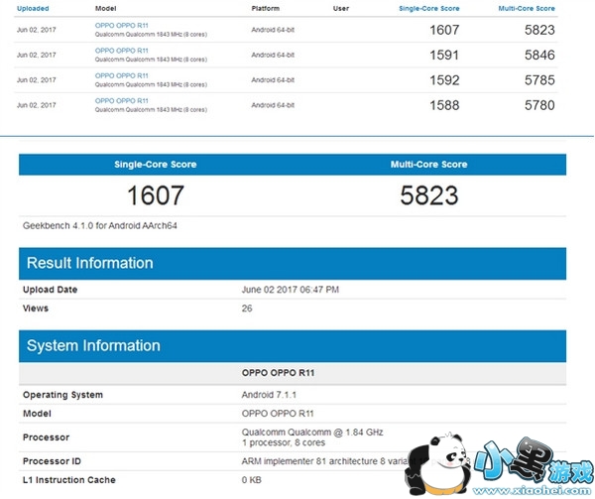595x499 pixels.
Task: Open OPPO R11 link in row scoring 1592
Action: point(121,74)
